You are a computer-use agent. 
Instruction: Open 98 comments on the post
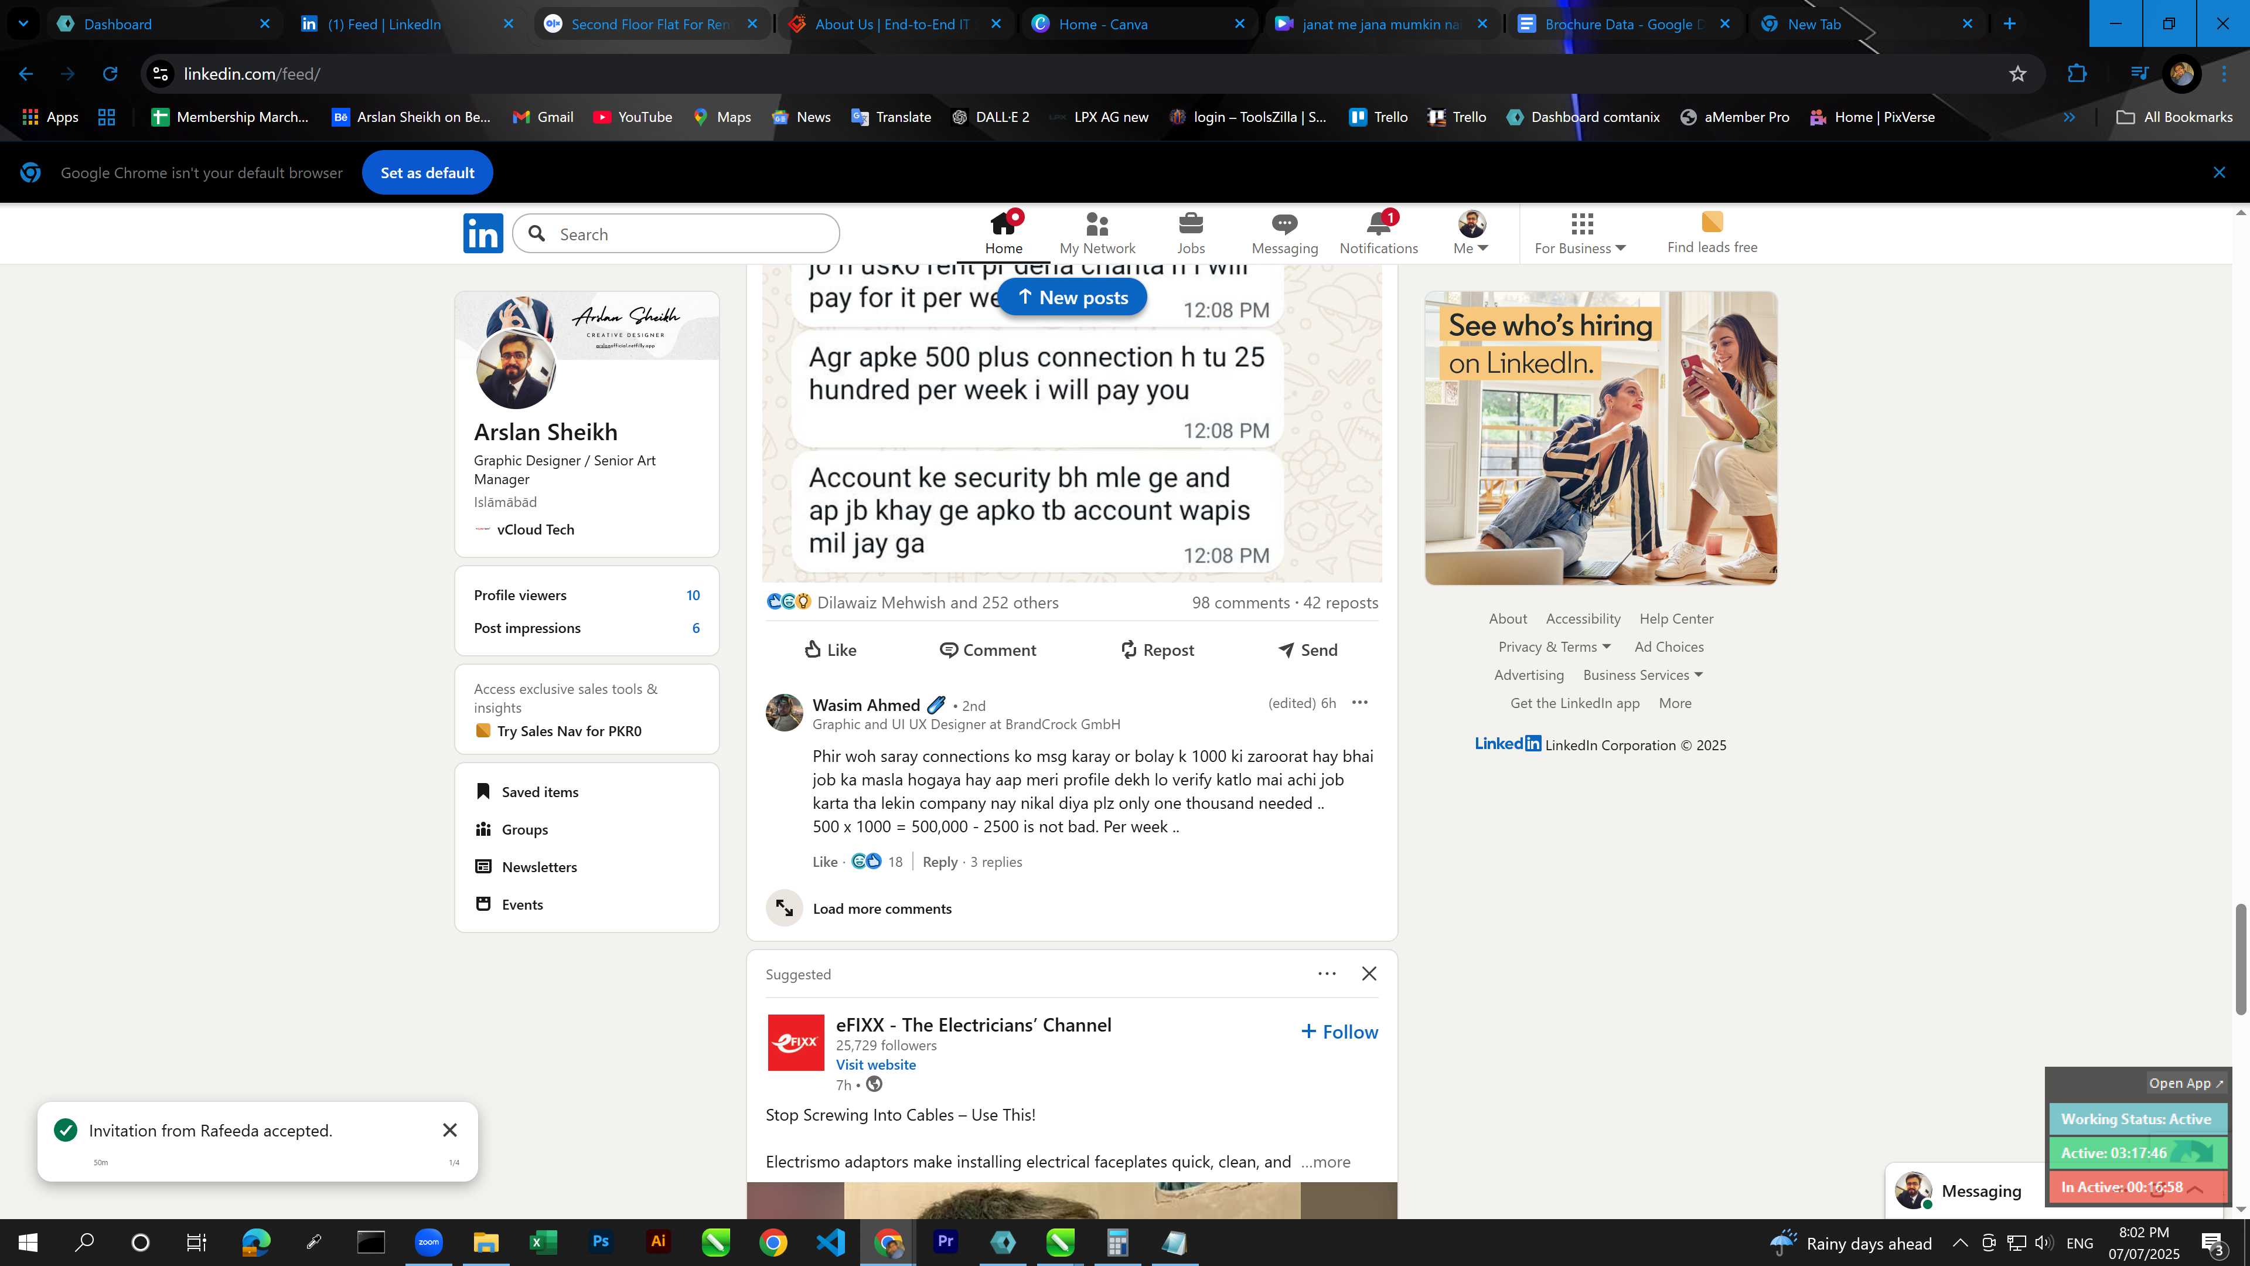(1240, 603)
